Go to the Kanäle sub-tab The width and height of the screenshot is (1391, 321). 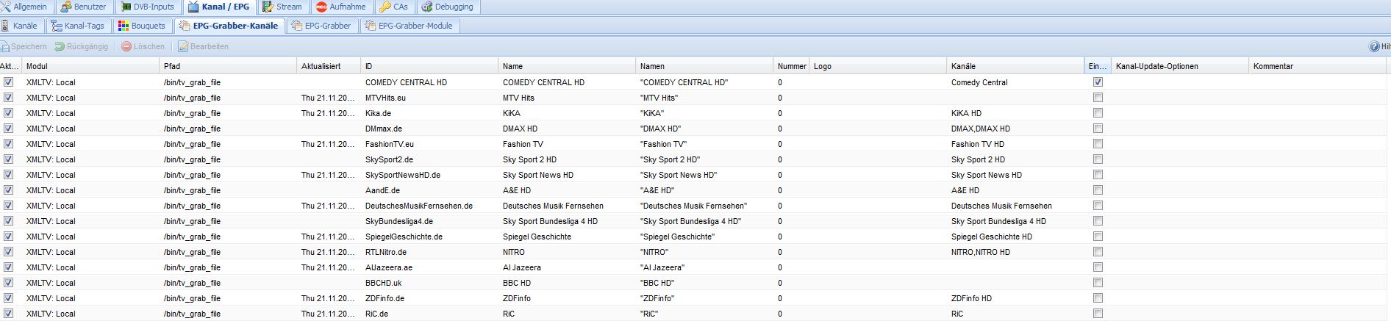21,26
